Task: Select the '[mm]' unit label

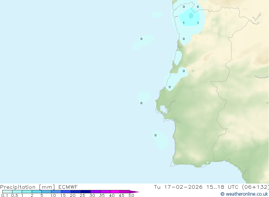Action: (47, 187)
